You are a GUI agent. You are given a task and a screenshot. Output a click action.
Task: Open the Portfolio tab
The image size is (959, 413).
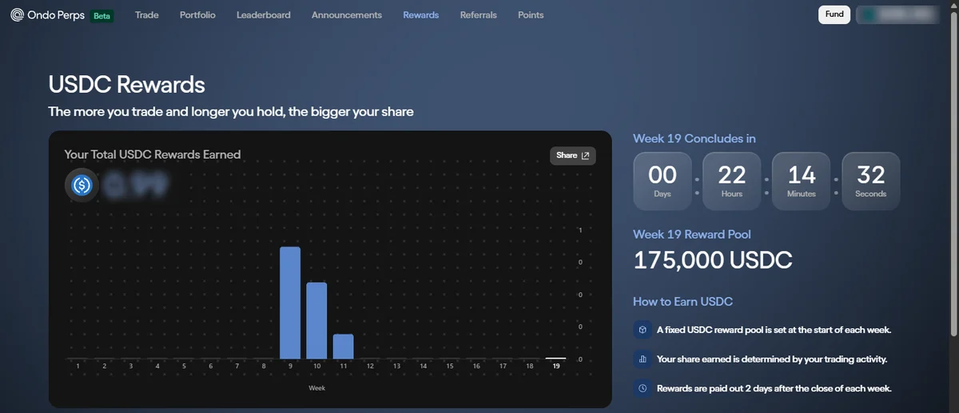(x=197, y=14)
